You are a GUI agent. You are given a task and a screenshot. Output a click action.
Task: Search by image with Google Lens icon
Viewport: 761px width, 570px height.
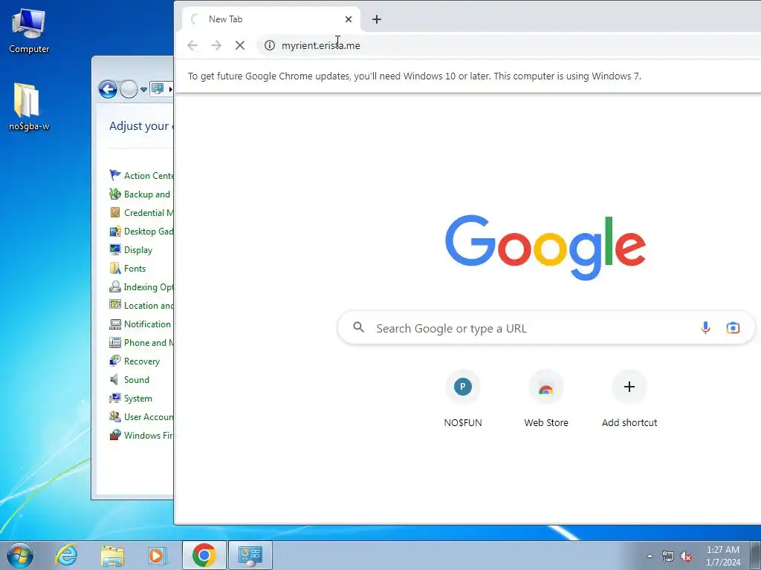tap(733, 328)
